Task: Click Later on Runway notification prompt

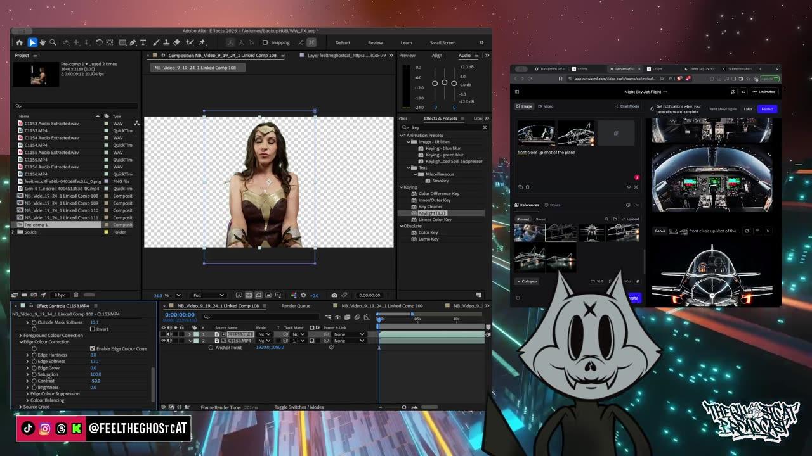Action: [x=748, y=109]
